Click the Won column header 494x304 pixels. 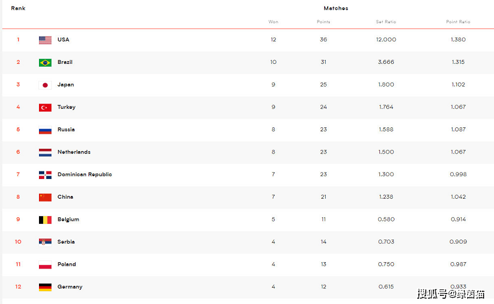273,22
